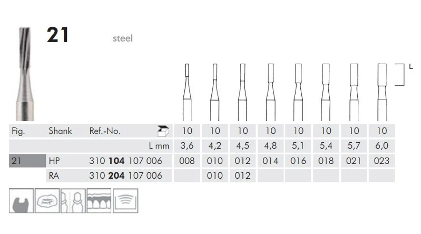Click length value 4,2
The image size is (421, 234).
point(215,146)
